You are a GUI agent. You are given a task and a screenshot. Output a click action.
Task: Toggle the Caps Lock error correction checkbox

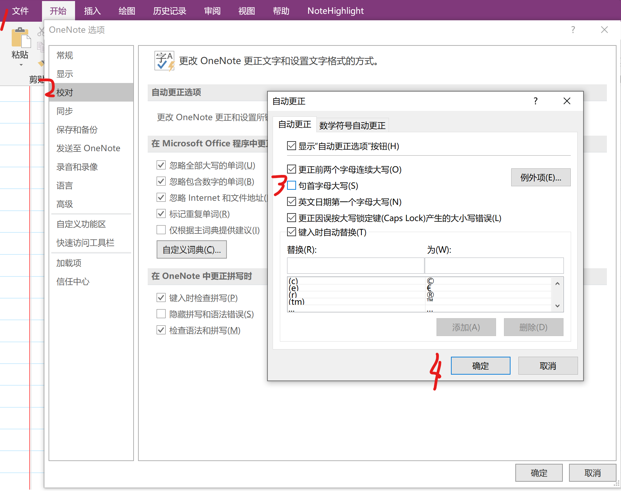coord(292,218)
